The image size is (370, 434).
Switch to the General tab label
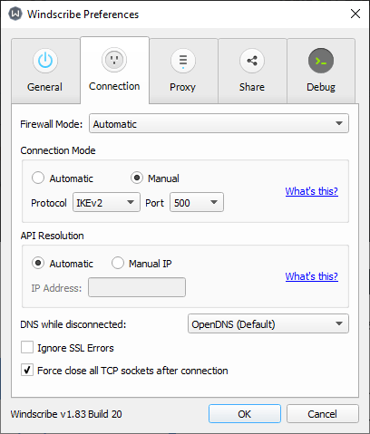[x=44, y=87]
